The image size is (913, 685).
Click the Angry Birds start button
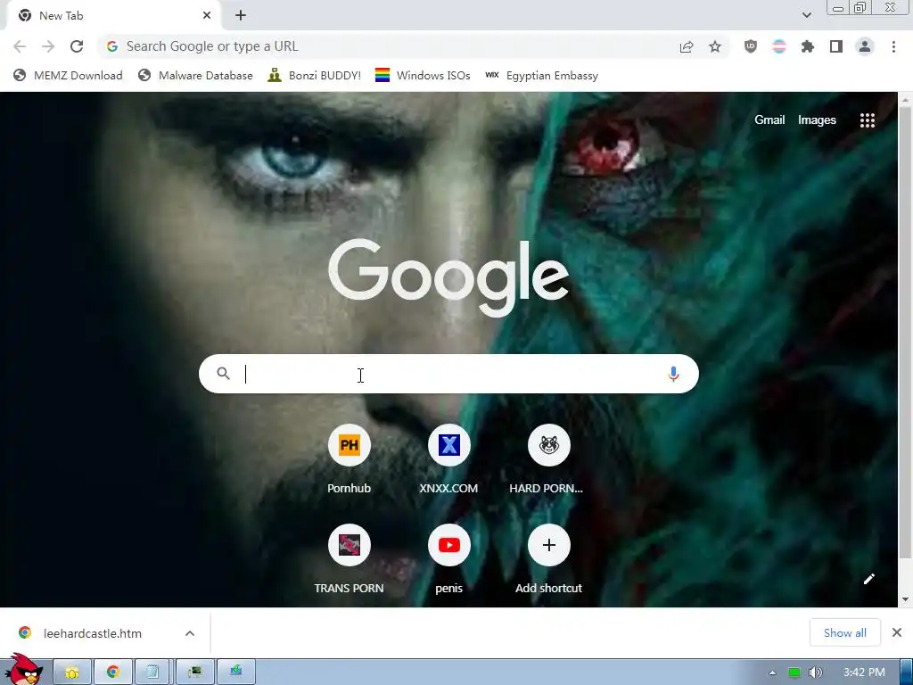coord(24,671)
